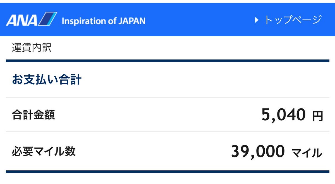Click the 合計金額 row
This screenshot has height=184, width=335.
tap(167, 114)
